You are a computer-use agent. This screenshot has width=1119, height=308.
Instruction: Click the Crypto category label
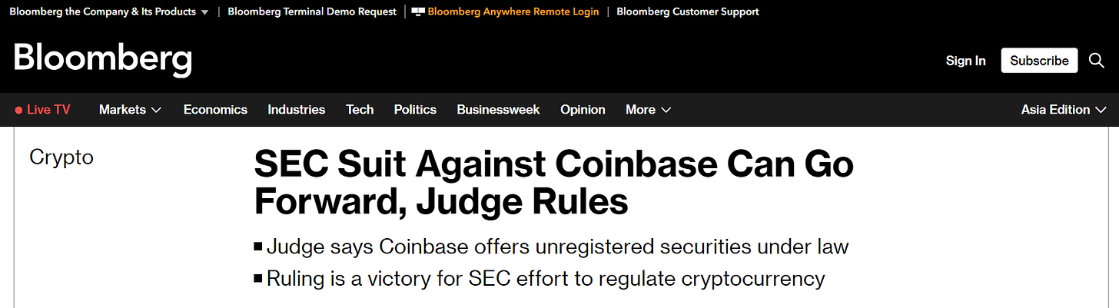click(61, 157)
